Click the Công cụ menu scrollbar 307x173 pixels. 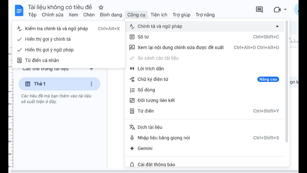click(x=286, y=82)
